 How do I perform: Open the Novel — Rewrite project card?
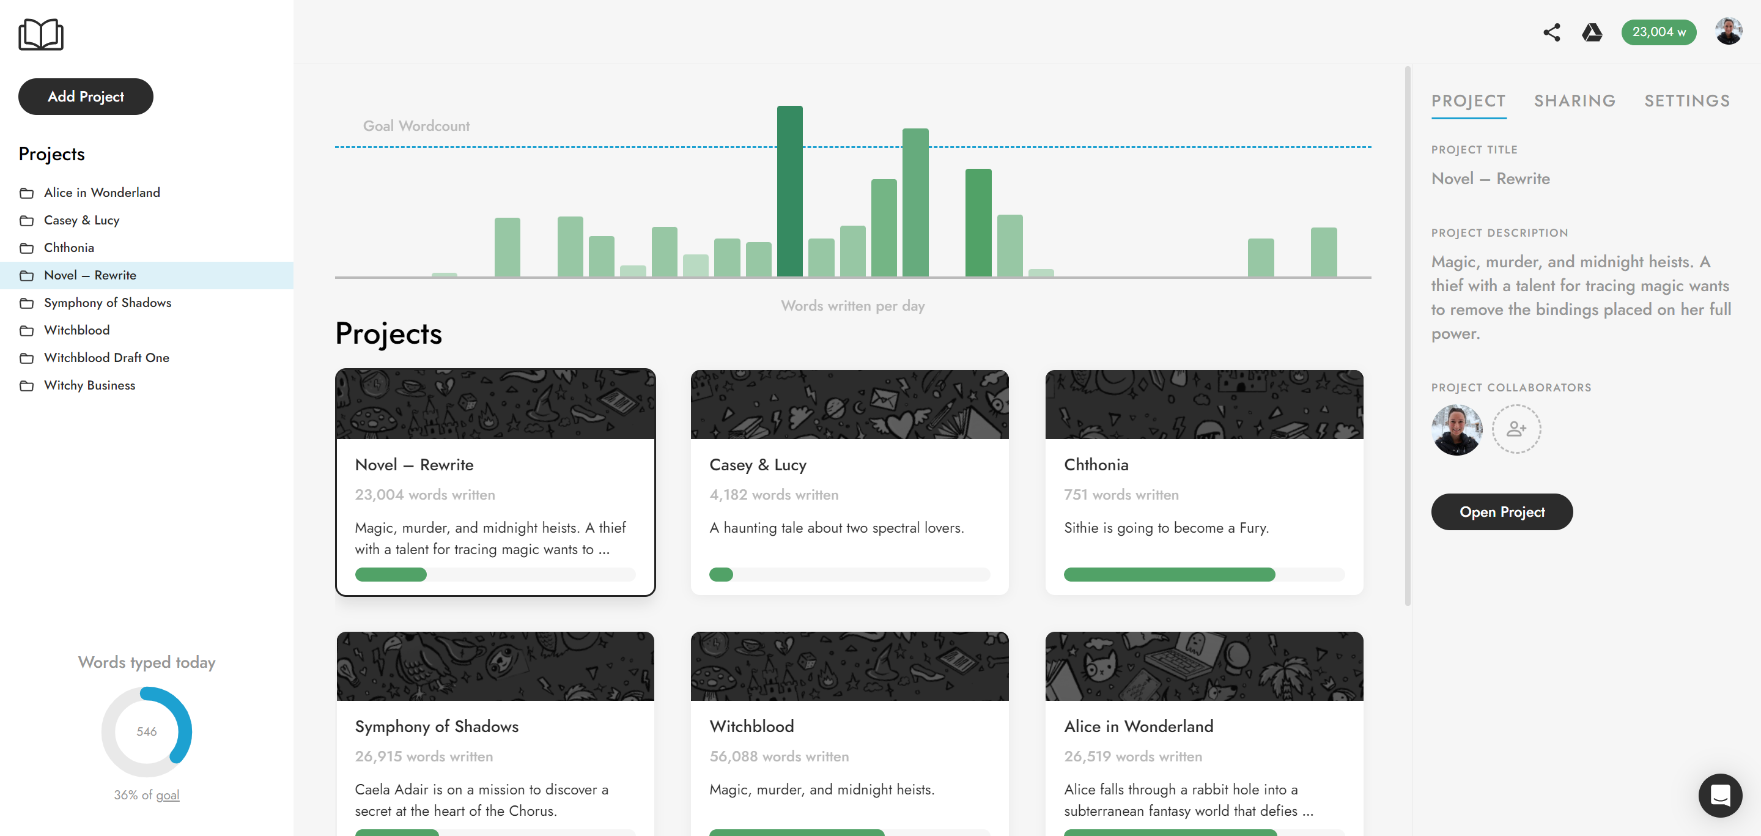(x=494, y=482)
